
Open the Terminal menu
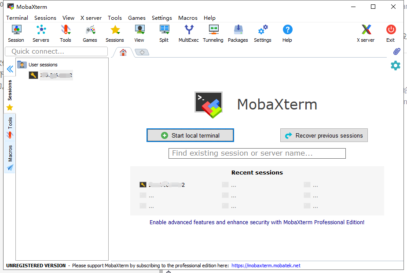[17, 18]
